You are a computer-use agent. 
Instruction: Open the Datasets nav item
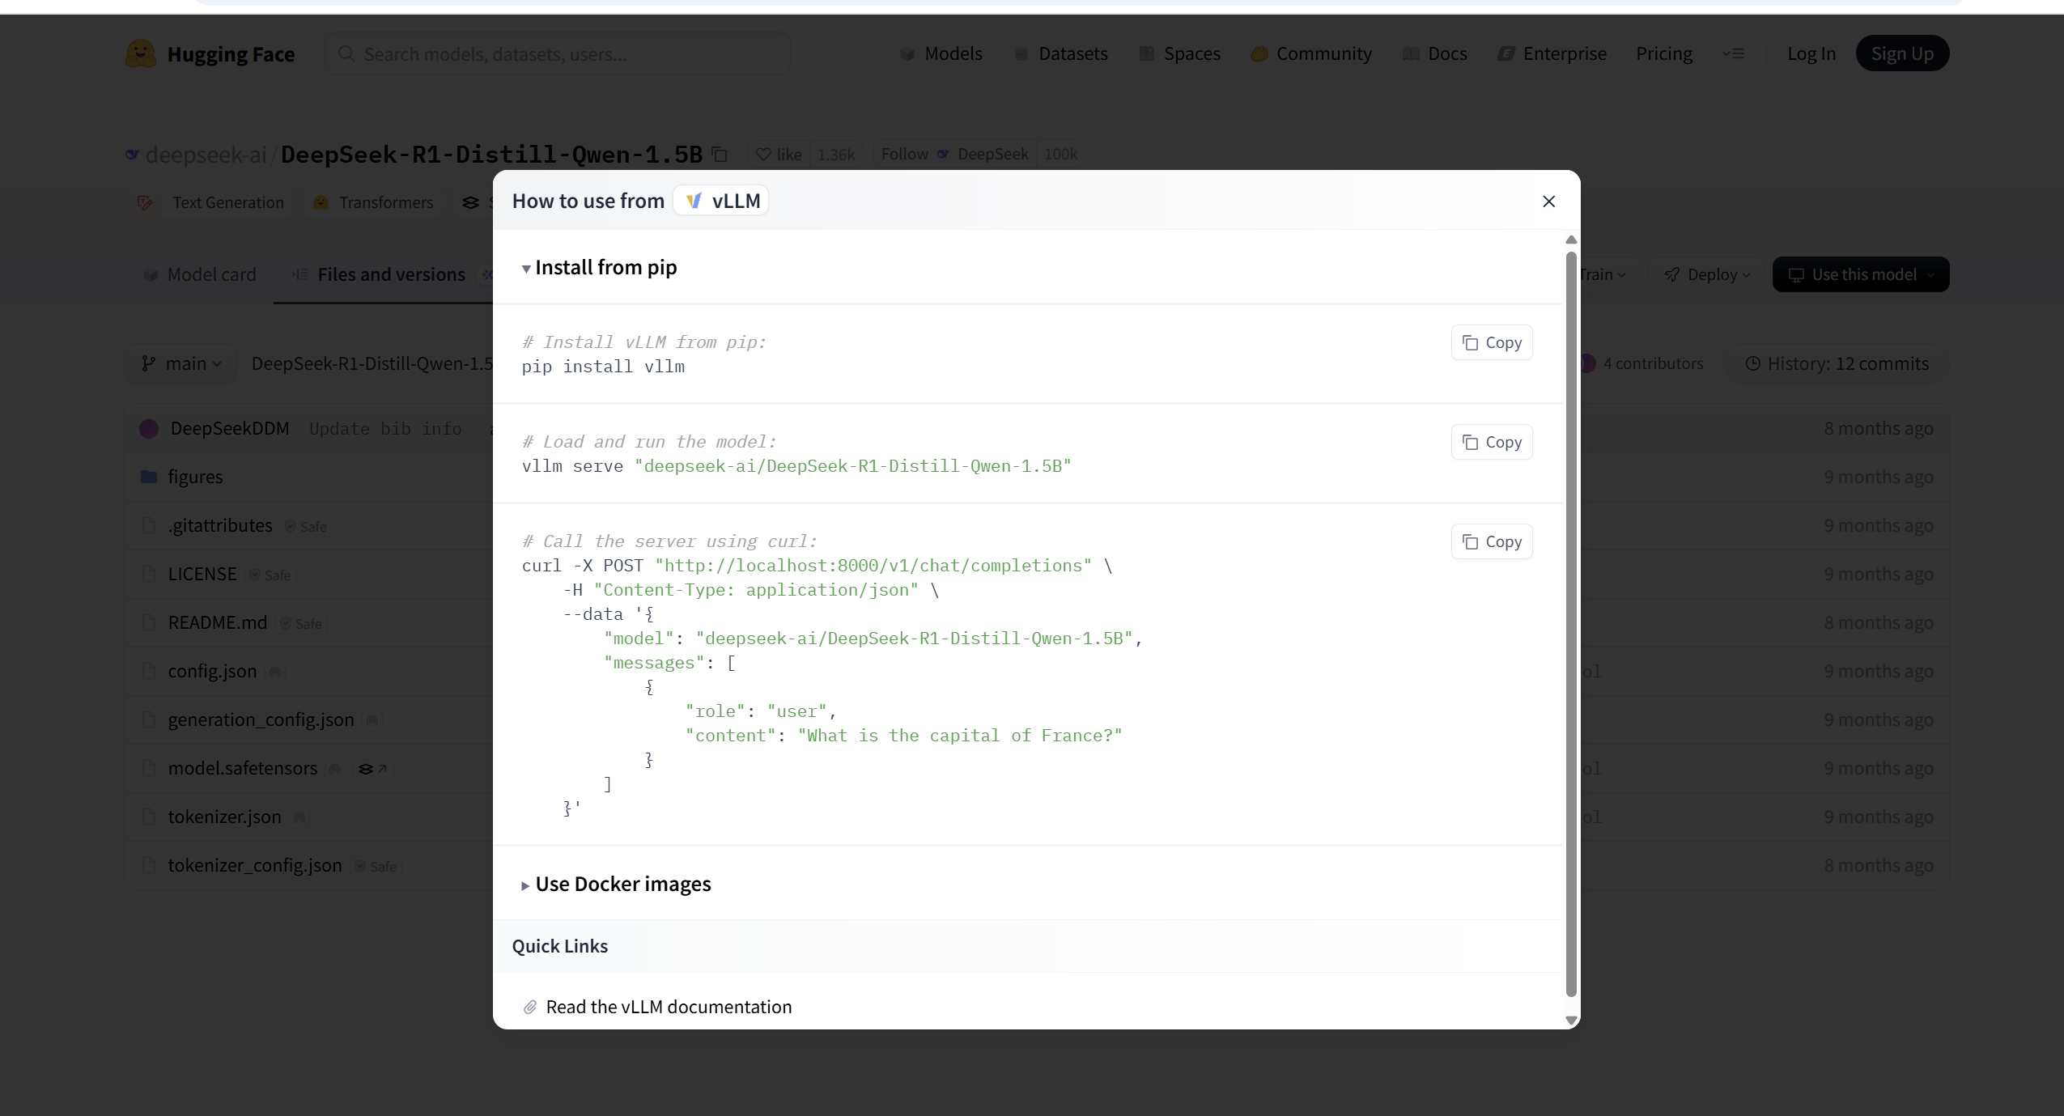click(x=1060, y=54)
